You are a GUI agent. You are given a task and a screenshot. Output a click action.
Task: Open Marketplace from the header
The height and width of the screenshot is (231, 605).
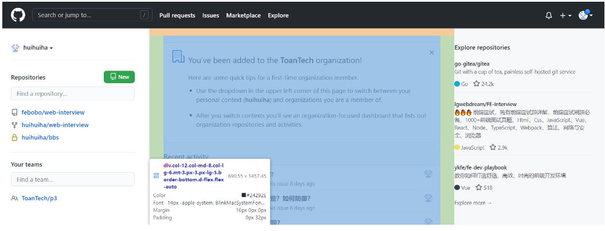coord(244,15)
